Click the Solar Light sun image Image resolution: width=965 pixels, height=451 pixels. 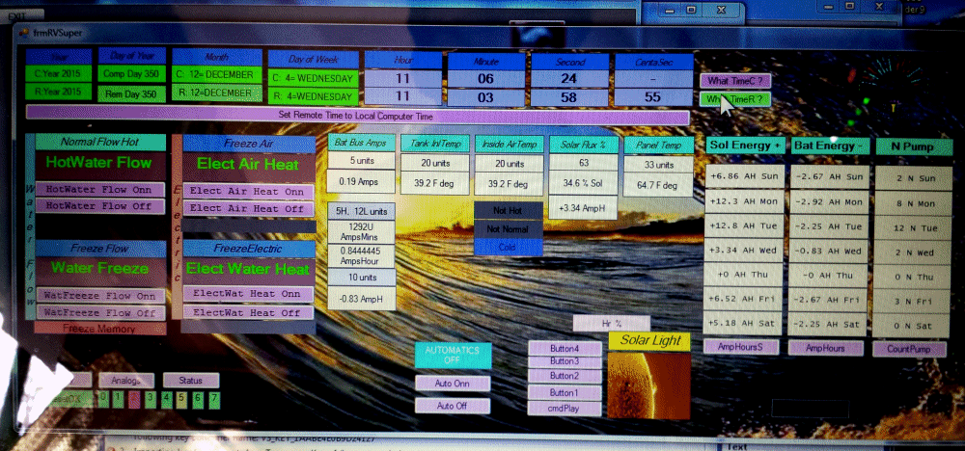click(648, 385)
